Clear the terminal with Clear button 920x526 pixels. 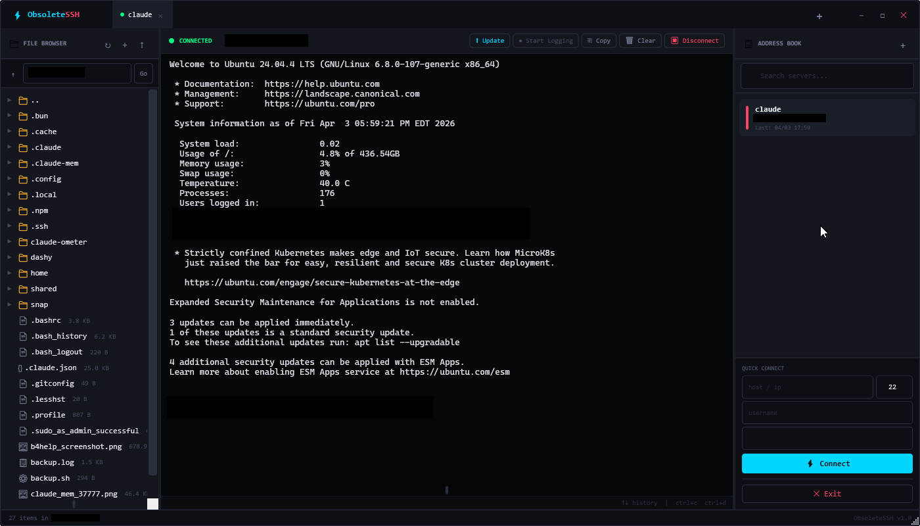(641, 41)
